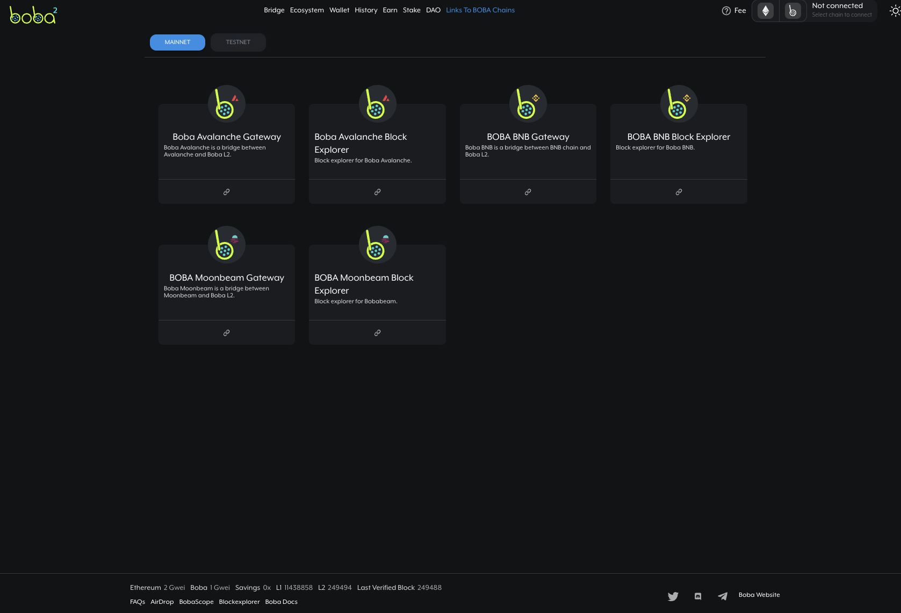Screen dimensions: 901x613
Task: Click BOBA BNB Gateway logo
Action: (528, 104)
